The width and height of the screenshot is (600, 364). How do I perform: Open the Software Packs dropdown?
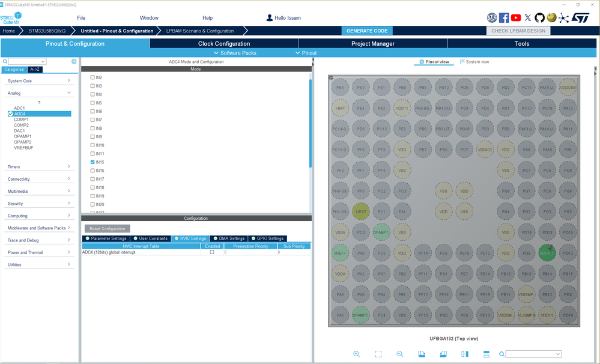(x=235, y=53)
